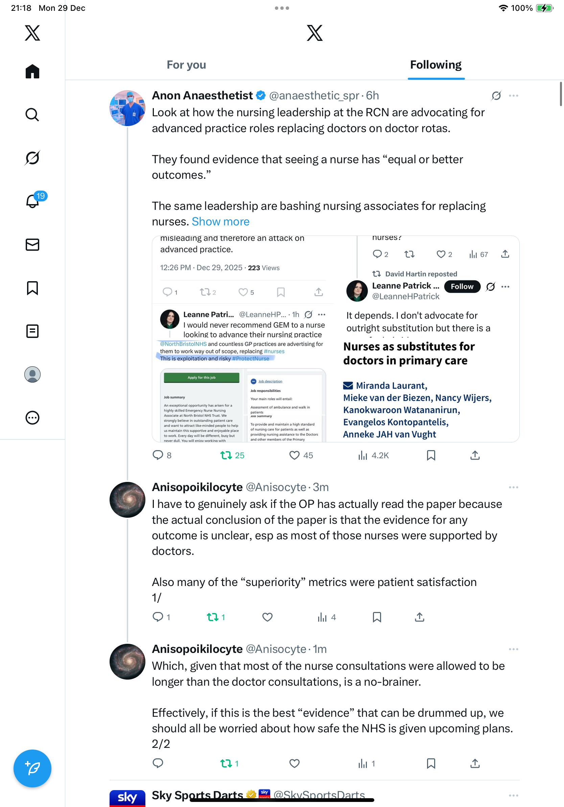Expand truncated post with Show more

coord(220,221)
